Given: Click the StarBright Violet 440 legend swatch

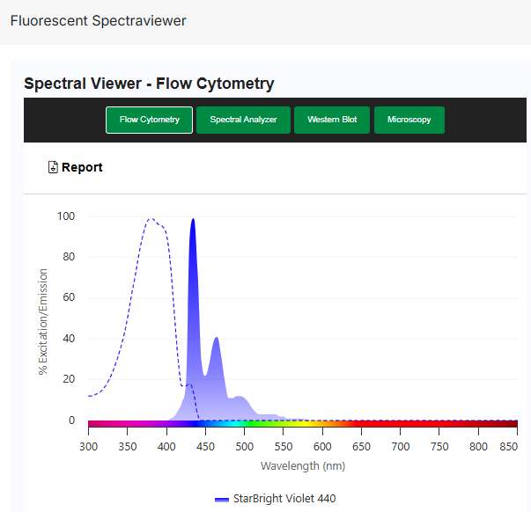Looking at the screenshot, I should [222, 499].
